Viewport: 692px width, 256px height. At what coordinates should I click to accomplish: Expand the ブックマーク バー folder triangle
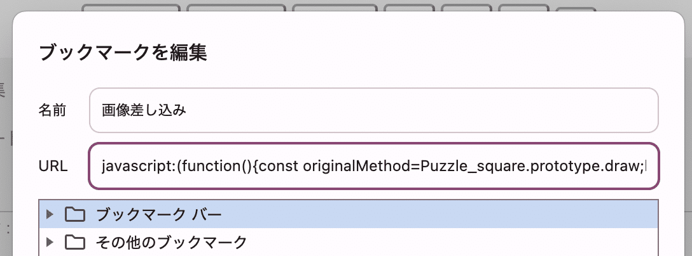click(x=51, y=215)
